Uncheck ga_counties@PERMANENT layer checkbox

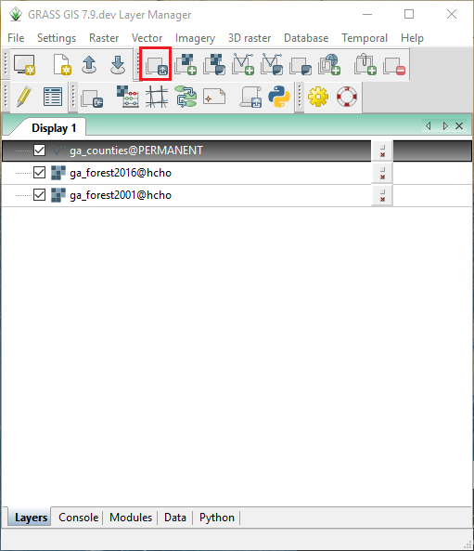click(x=39, y=151)
